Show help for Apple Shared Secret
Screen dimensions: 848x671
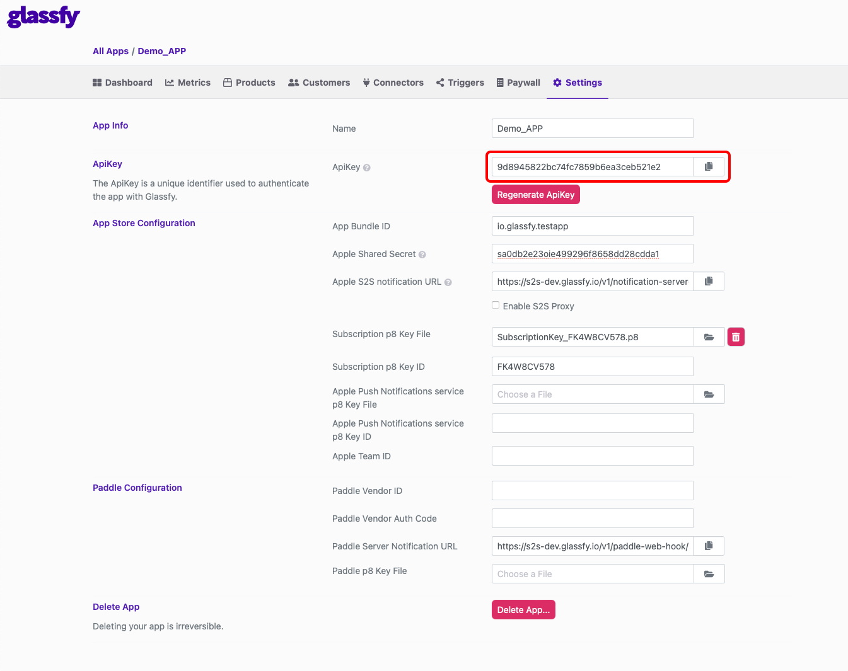422,255
